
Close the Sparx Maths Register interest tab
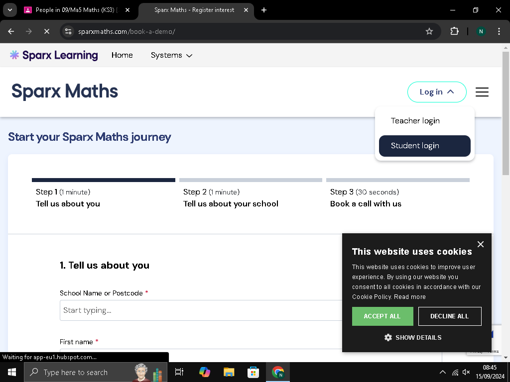click(x=246, y=10)
